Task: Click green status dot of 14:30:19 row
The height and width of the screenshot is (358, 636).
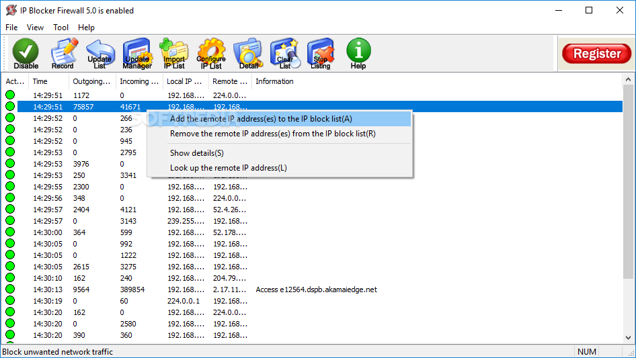Action: tap(10, 300)
